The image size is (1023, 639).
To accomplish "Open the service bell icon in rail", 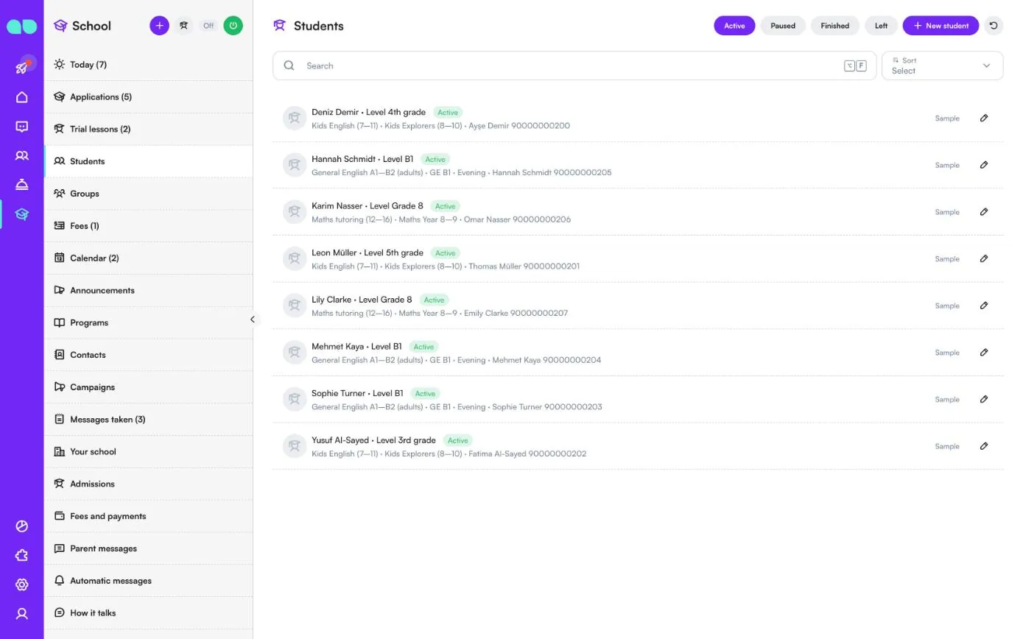I will [22, 185].
